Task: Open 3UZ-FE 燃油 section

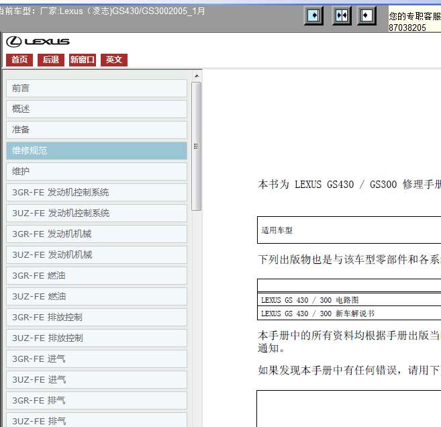Action: [97, 297]
